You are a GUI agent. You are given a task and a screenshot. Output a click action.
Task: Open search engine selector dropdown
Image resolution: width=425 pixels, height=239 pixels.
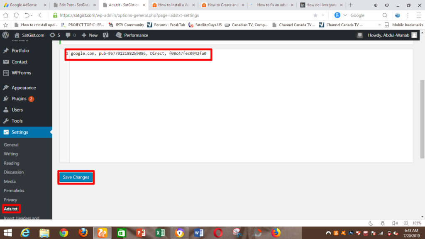point(345,15)
